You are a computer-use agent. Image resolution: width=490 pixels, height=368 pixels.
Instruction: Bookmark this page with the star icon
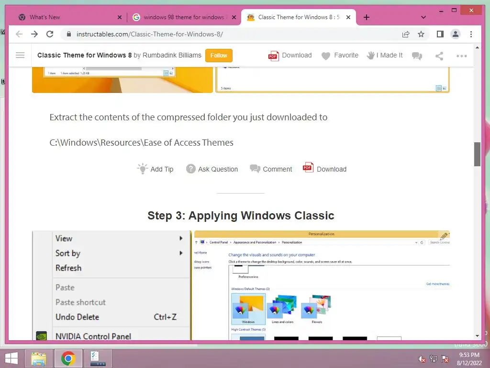pos(421,34)
